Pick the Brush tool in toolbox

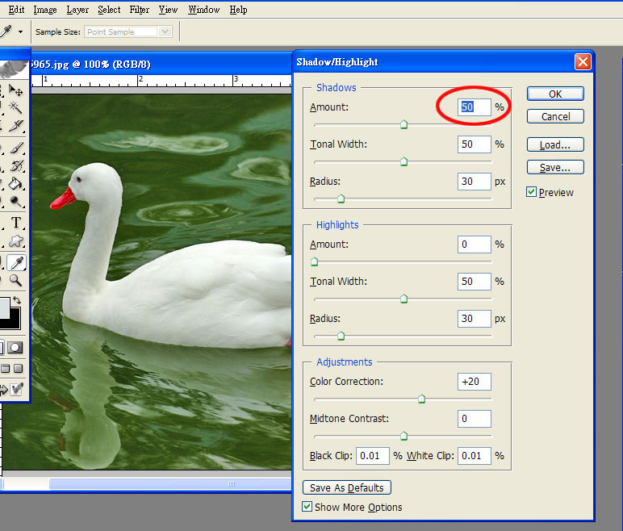point(15,147)
